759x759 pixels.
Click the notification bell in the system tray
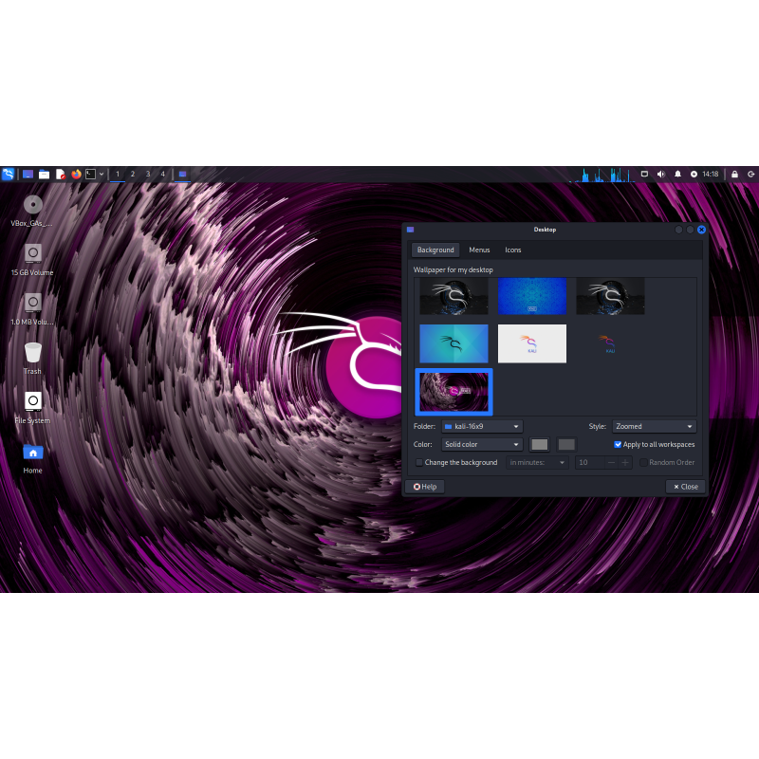677,175
